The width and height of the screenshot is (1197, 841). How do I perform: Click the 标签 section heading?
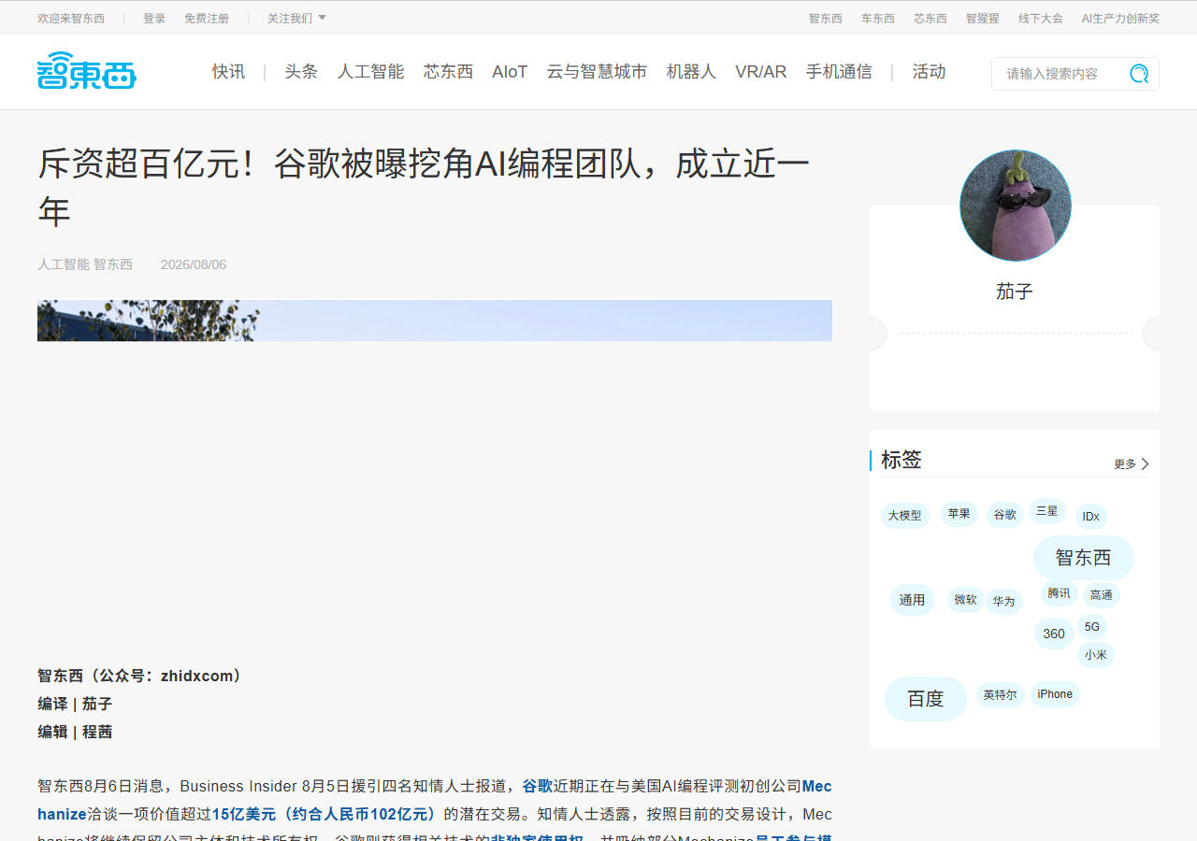coord(901,460)
